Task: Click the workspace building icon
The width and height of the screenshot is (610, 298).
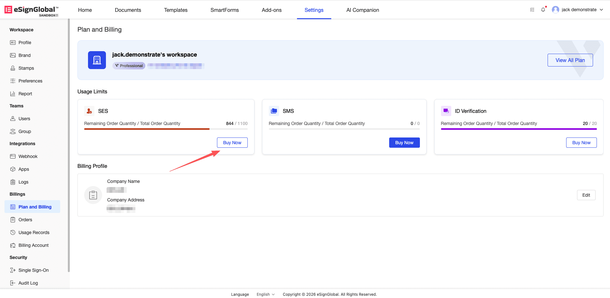Action: [x=97, y=60]
